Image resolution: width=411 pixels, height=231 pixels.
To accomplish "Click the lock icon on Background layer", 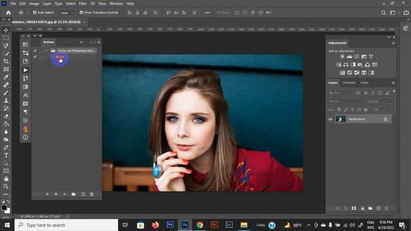I will click(385, 119).
